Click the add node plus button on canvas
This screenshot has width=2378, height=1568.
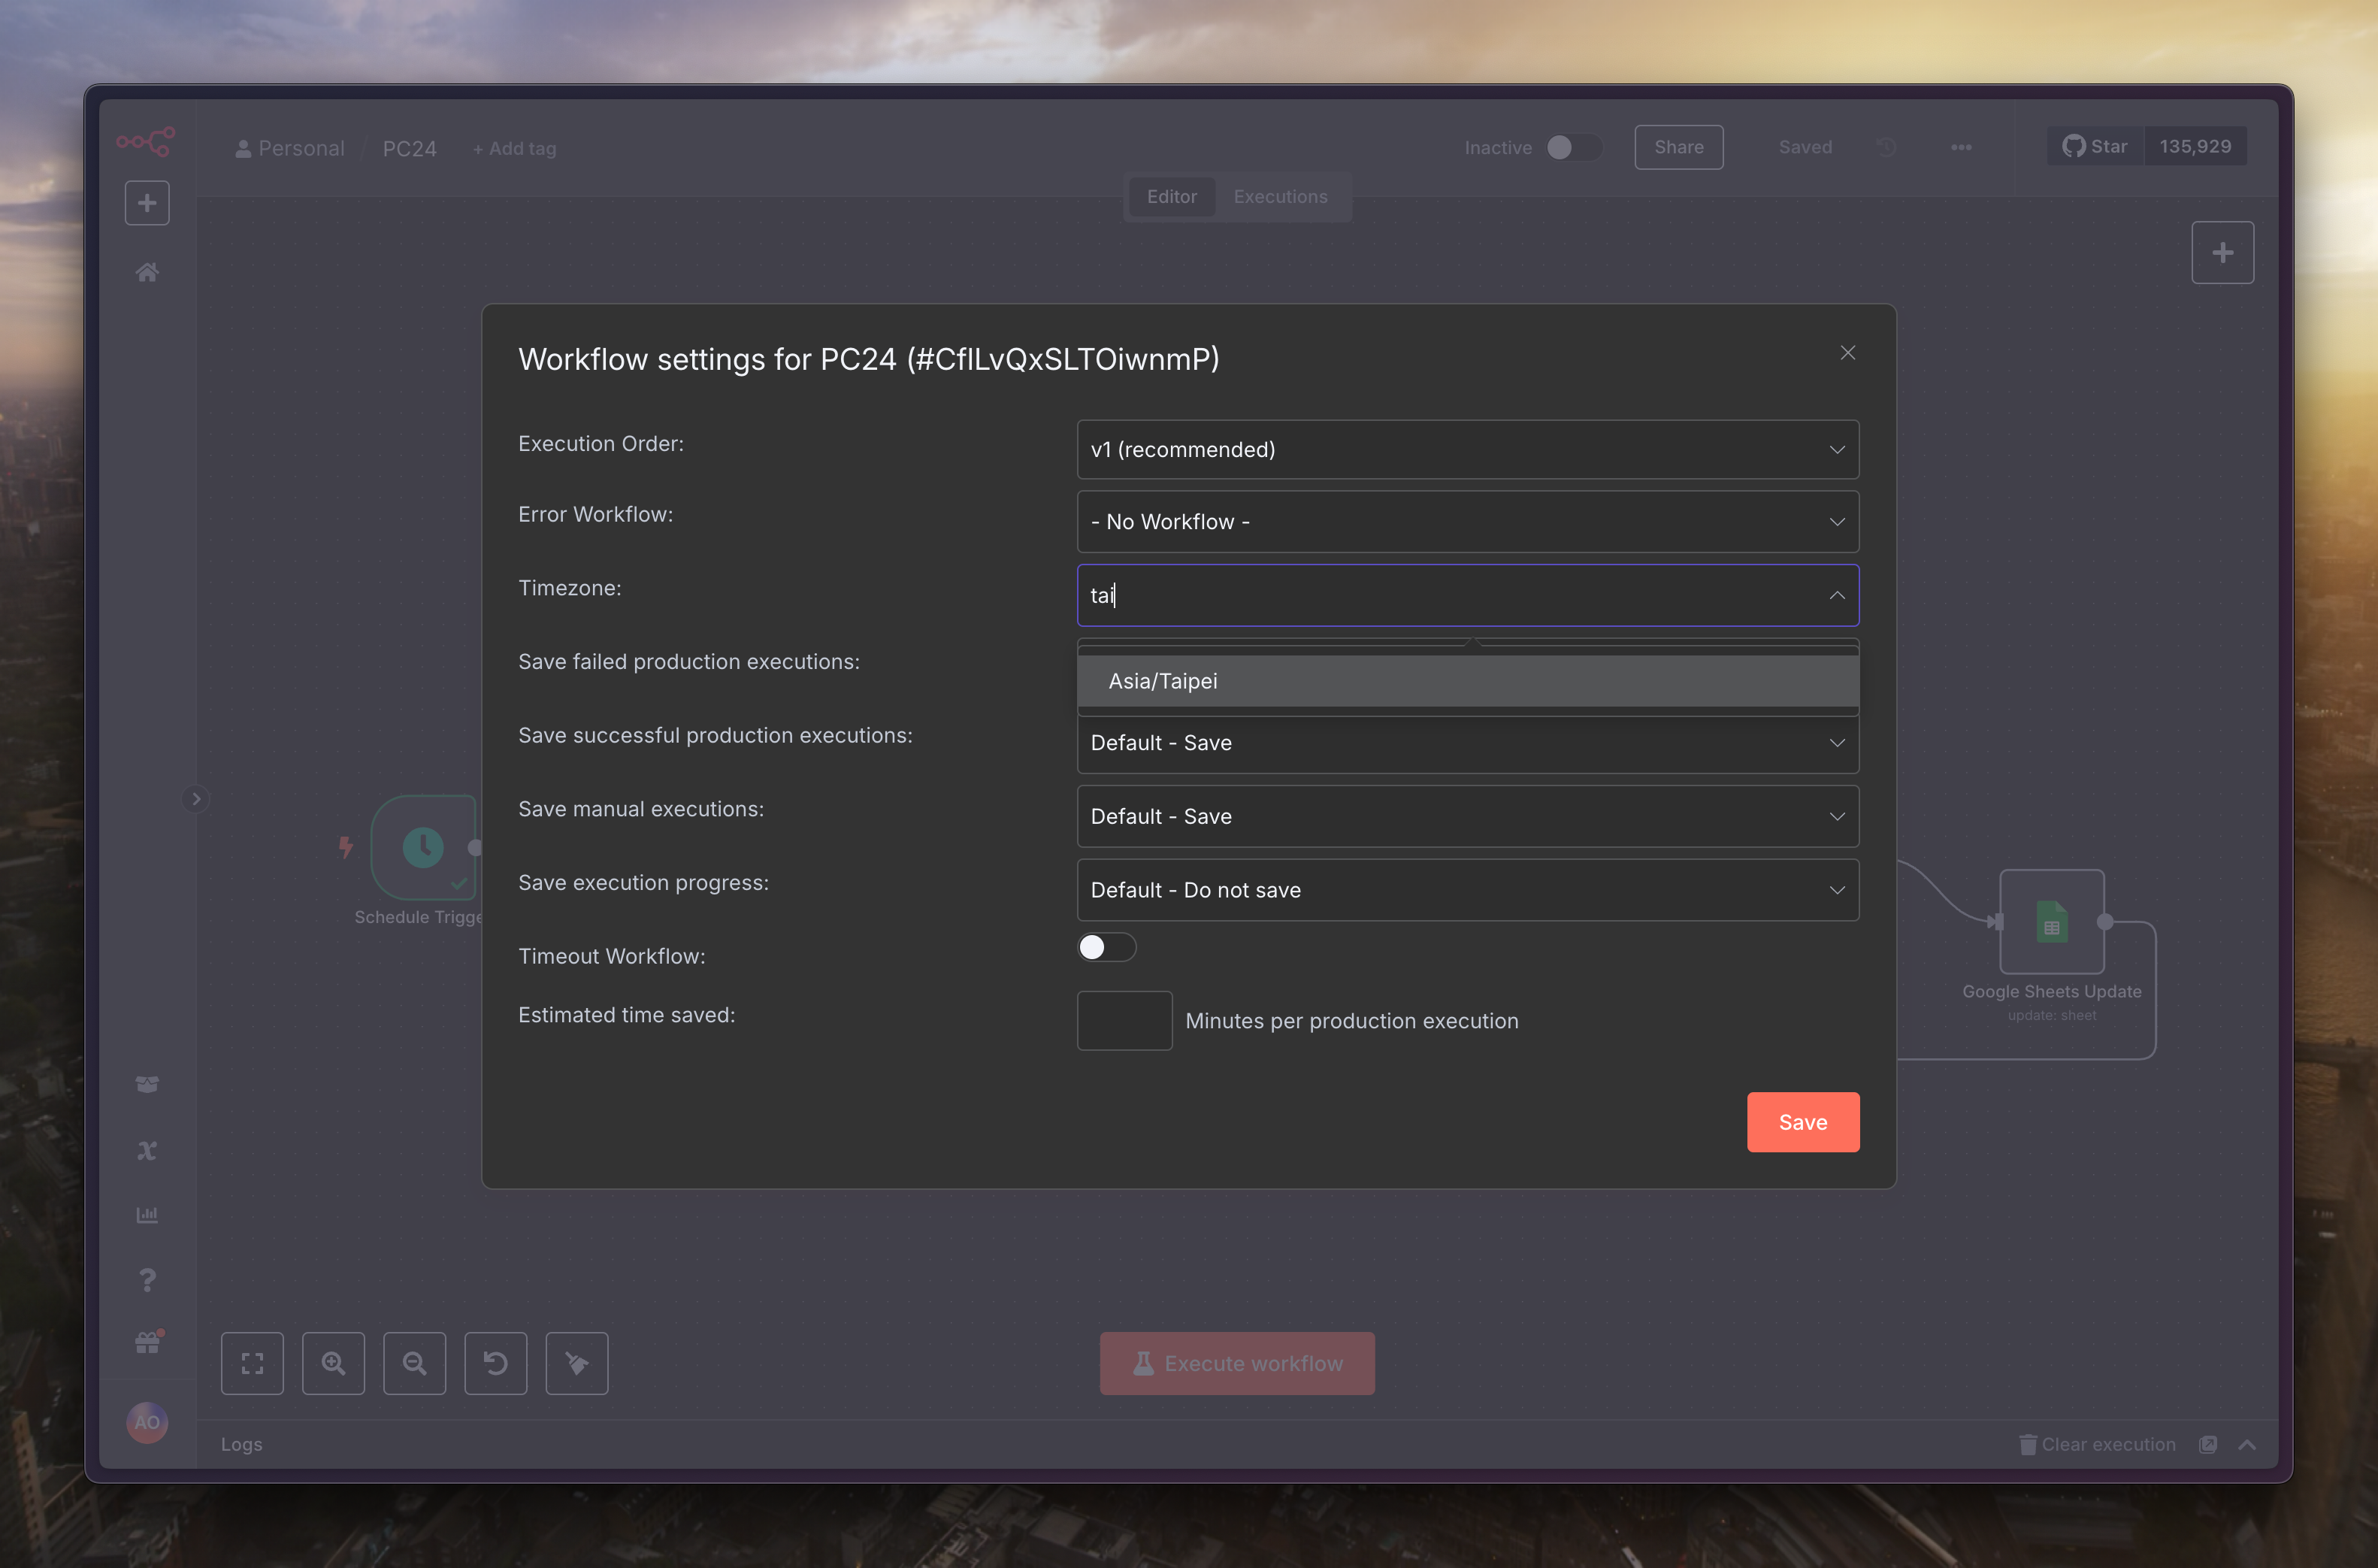(2222, 252)
